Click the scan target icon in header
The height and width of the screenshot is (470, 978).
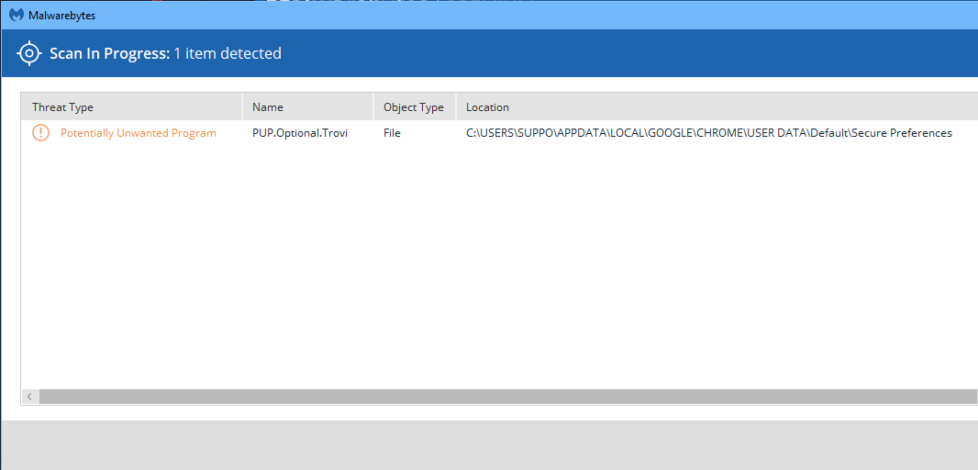tap(28, 53)
